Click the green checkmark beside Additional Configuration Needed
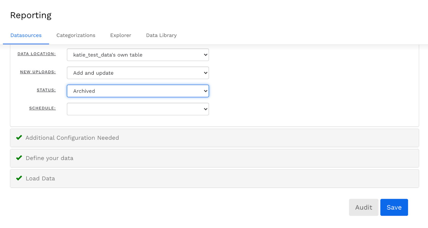The height and width of the screenshot is (228, 428). [x=19, y=138]
